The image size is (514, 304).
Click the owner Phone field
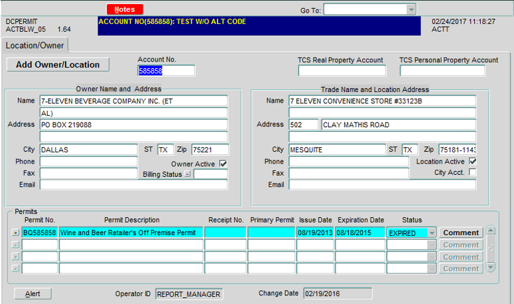tap(88, 162)
